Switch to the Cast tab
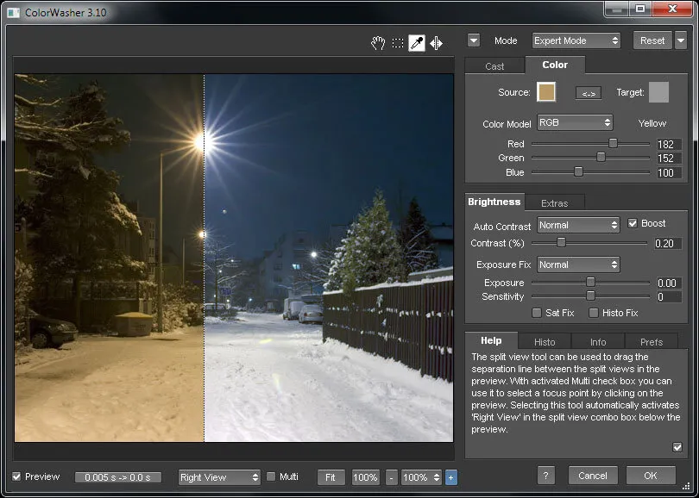The image size is (699, 498). (494, 65)
